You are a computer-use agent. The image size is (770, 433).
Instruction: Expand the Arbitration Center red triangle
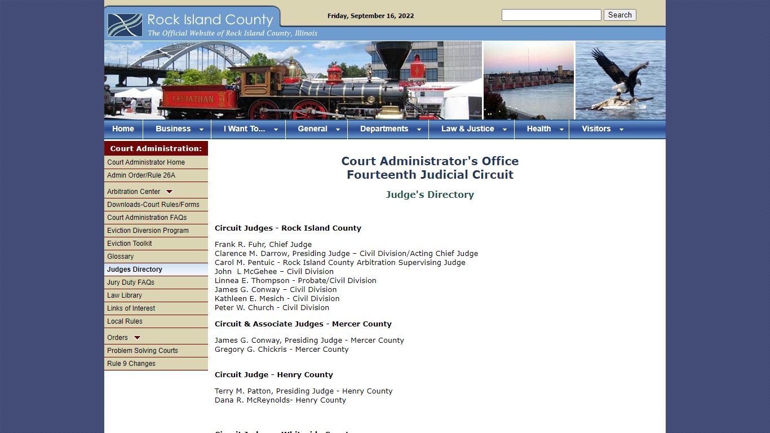[169, 192]
